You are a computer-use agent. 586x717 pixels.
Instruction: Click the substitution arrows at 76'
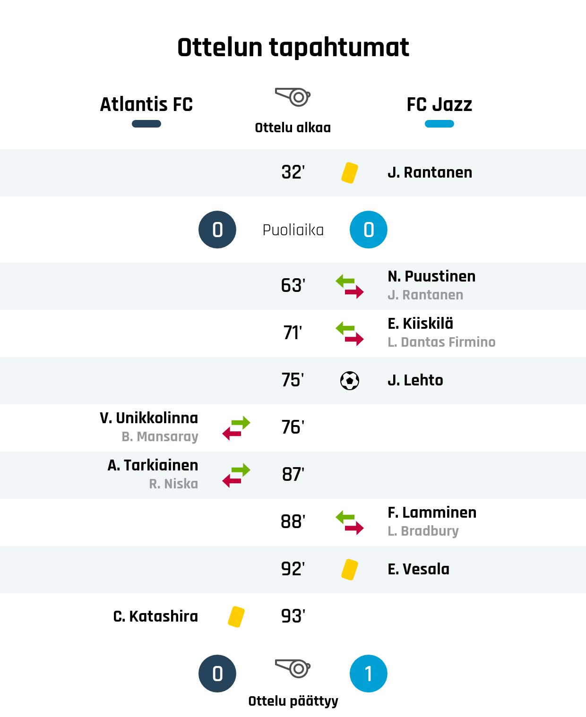tap(236, 428)
